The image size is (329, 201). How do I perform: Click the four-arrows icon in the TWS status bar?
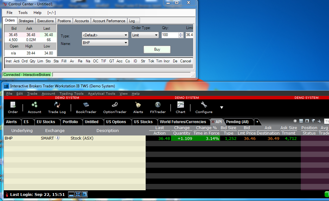[x=78, y=194]
